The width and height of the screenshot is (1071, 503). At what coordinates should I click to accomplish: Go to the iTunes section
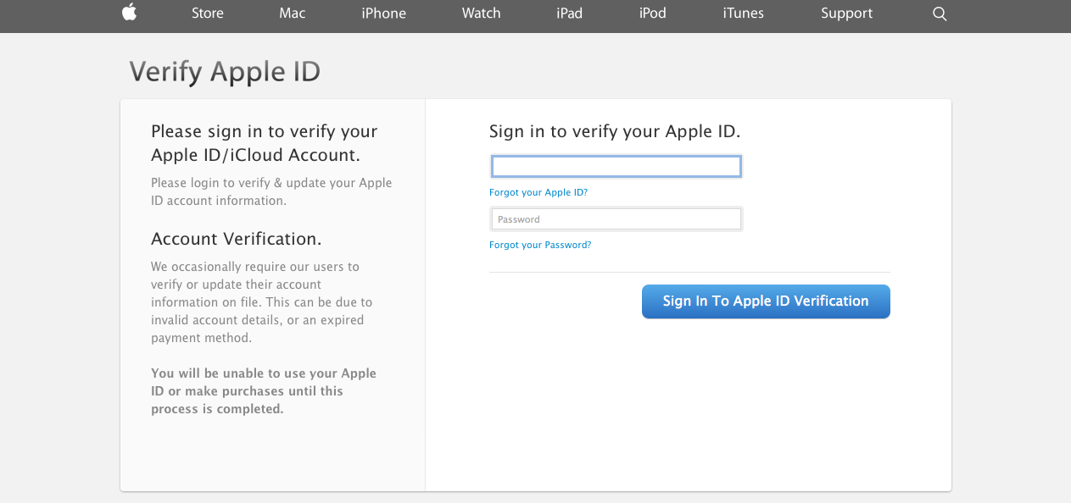[743, 14]
